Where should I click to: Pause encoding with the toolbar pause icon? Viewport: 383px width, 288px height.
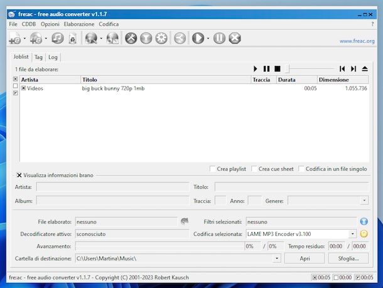(x=219, y=38)
